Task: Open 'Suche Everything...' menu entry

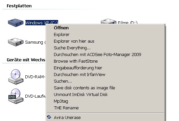Action: point(106,48)
